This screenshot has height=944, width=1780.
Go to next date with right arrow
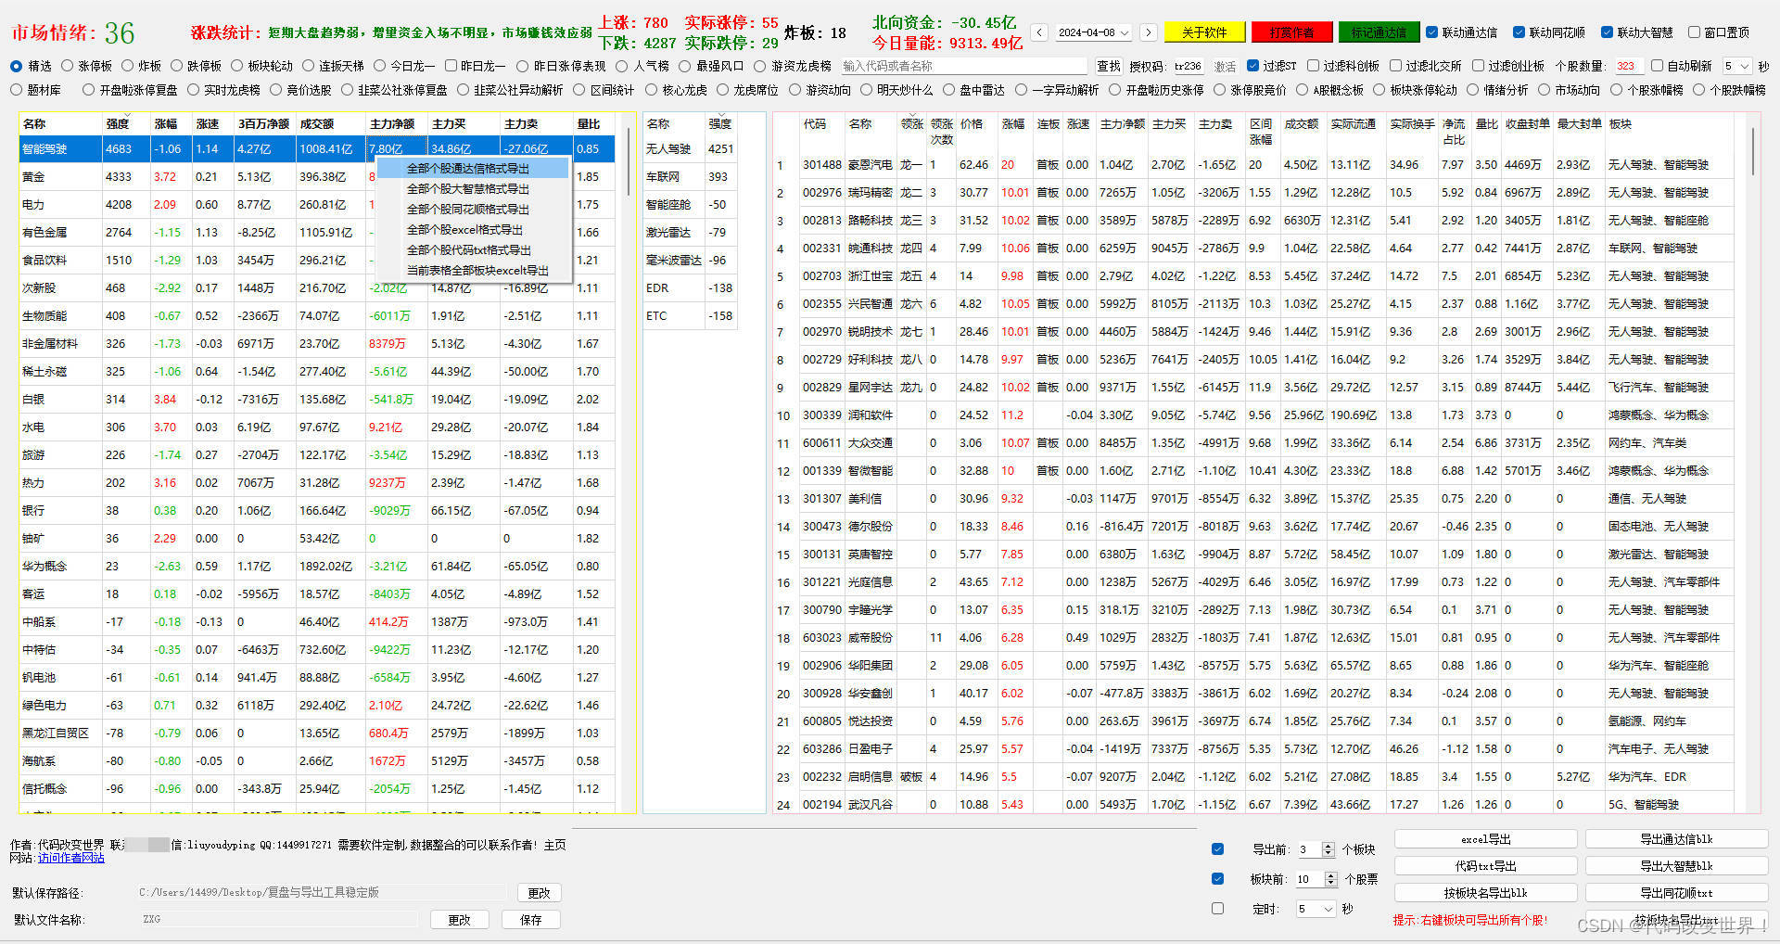1148,32
